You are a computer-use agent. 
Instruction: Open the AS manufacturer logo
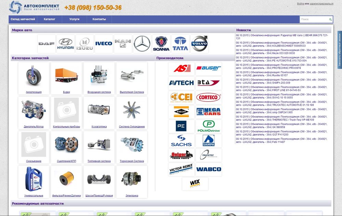(x=181, y=68)
